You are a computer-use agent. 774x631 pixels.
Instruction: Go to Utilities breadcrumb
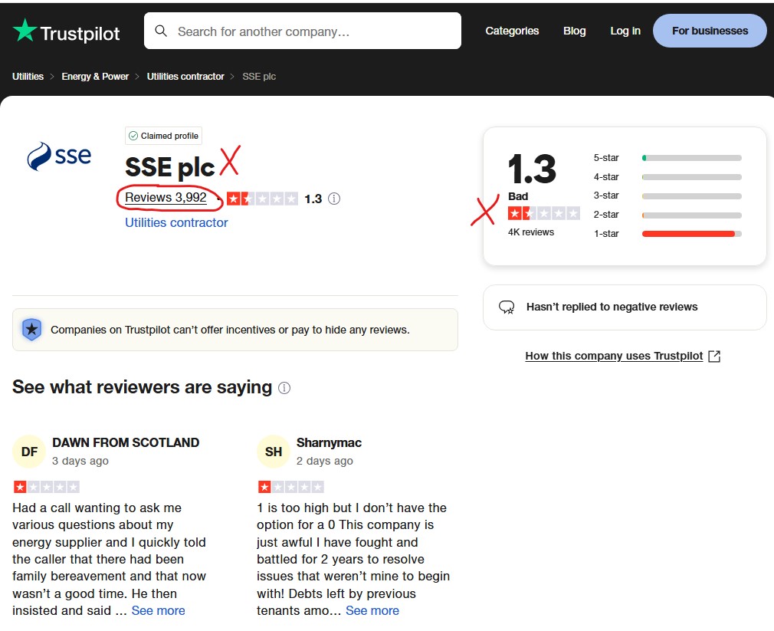coord(28,77)
